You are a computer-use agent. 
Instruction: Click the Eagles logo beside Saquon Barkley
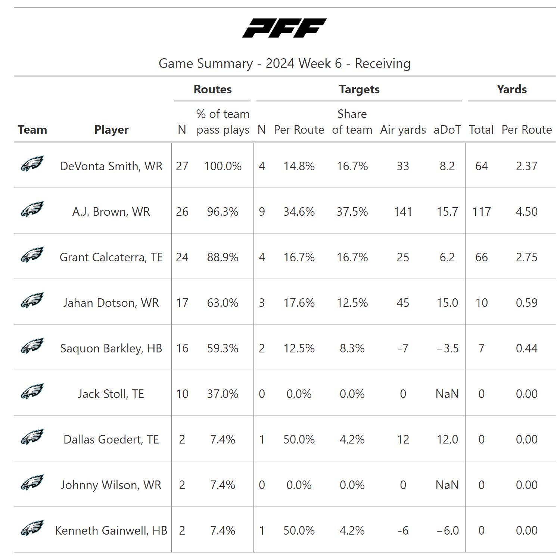pyautogui.click(x=32, y=346)
